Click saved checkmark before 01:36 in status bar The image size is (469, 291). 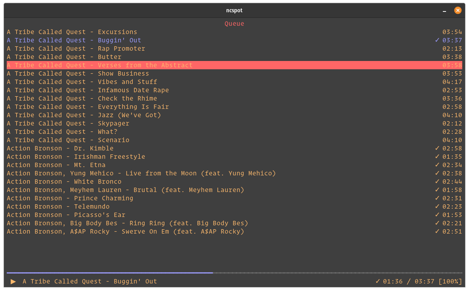click(378, 281)
